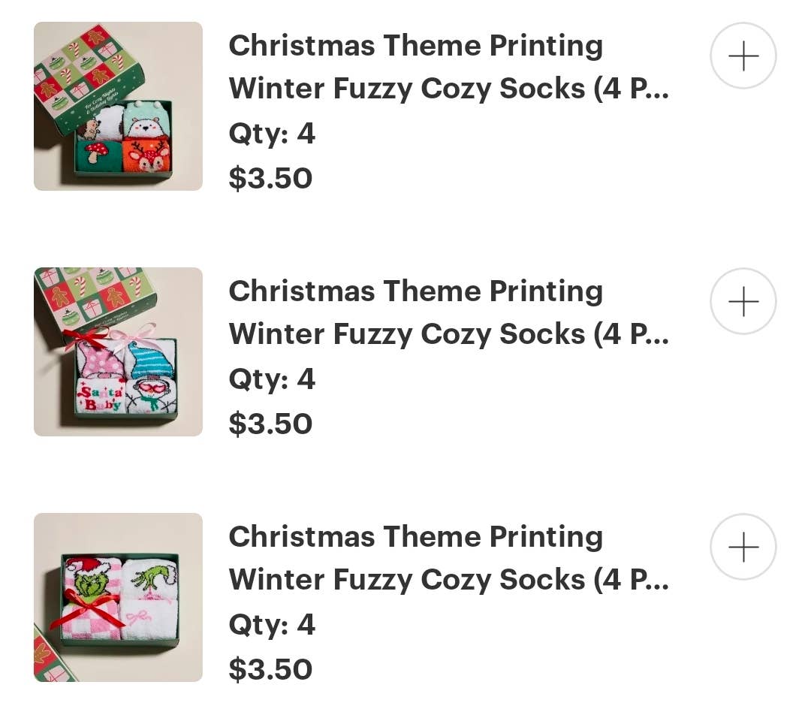This screenshot has width=811, height=721.
Task: Open "Christmas Theme Printing" title of first product
Action: pyautogui.click(x=415, y=46)
